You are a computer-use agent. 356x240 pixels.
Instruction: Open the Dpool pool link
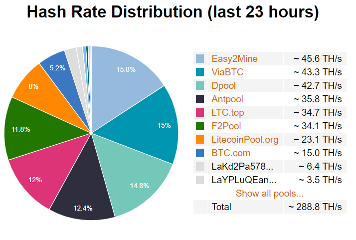click(x=224, y=86)
